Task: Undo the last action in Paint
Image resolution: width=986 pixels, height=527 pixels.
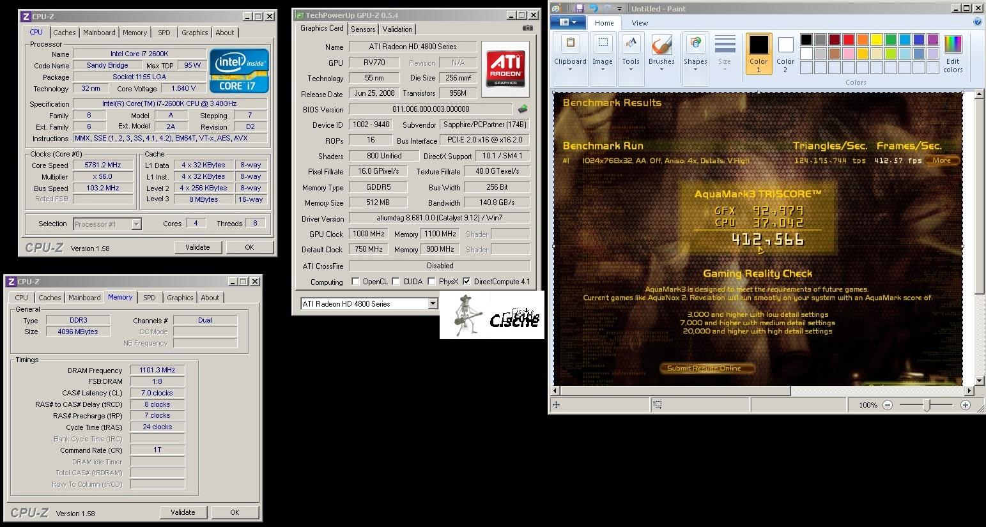Action: (x=594, y=8)
